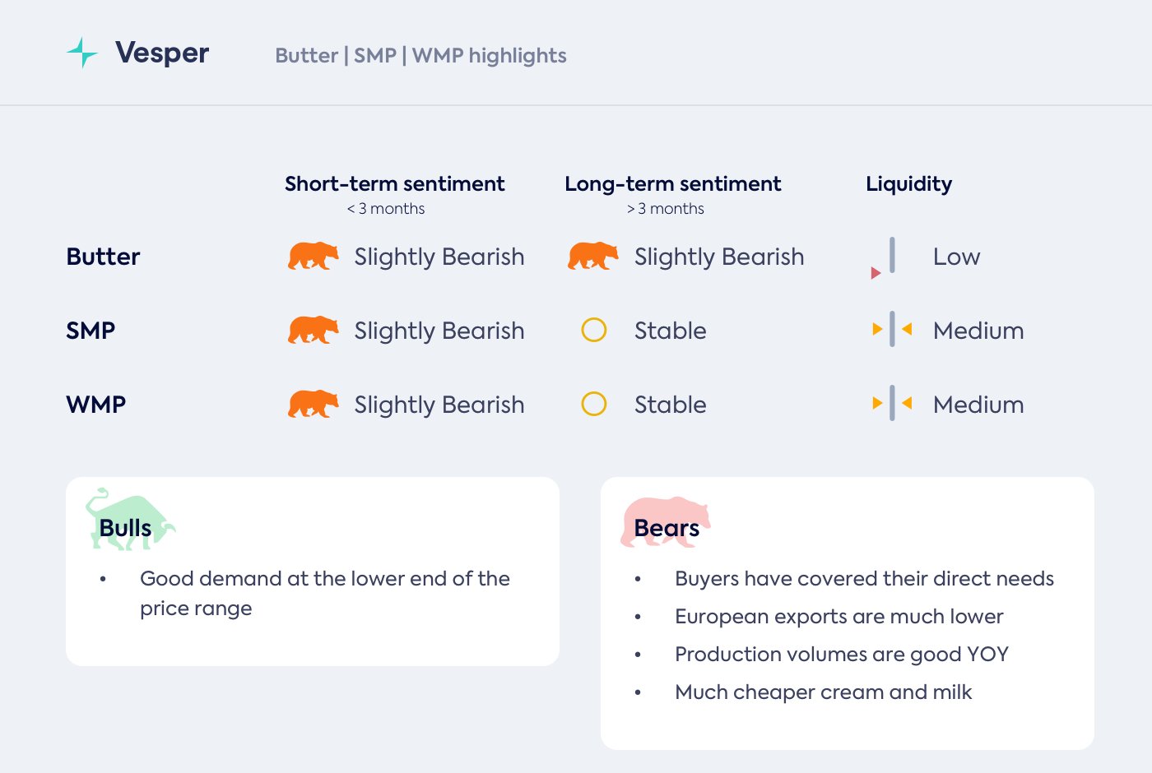Click the SMP short-term bear icon

point(313,331)
